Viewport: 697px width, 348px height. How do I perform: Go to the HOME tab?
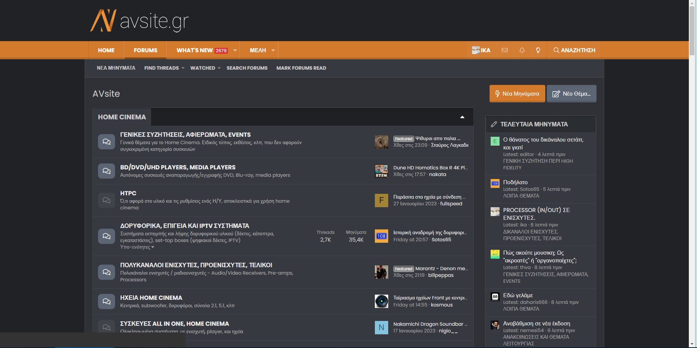tap(106, 50)
